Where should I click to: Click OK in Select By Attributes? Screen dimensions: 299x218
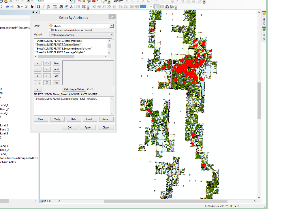pyautogui.click(x=69, y=128)
